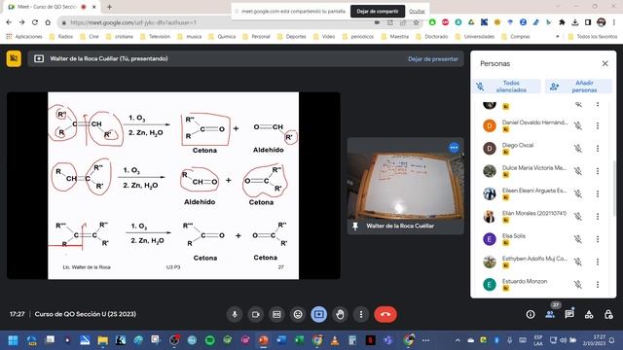The image size is (623, 350).
Task: Go to browser home page
Action: pyautogui.click(x=48, y=22)
